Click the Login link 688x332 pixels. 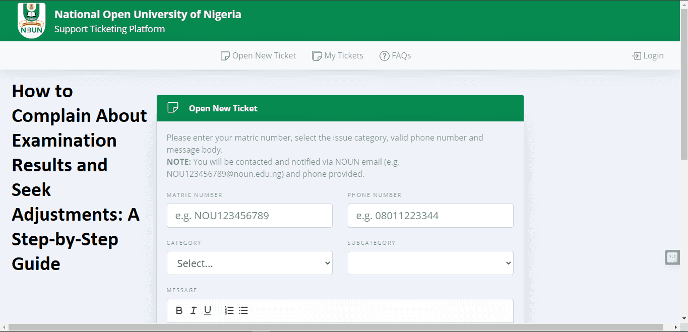[648, 56]
